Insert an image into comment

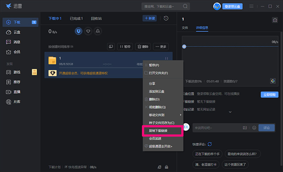tap(245, 128)
